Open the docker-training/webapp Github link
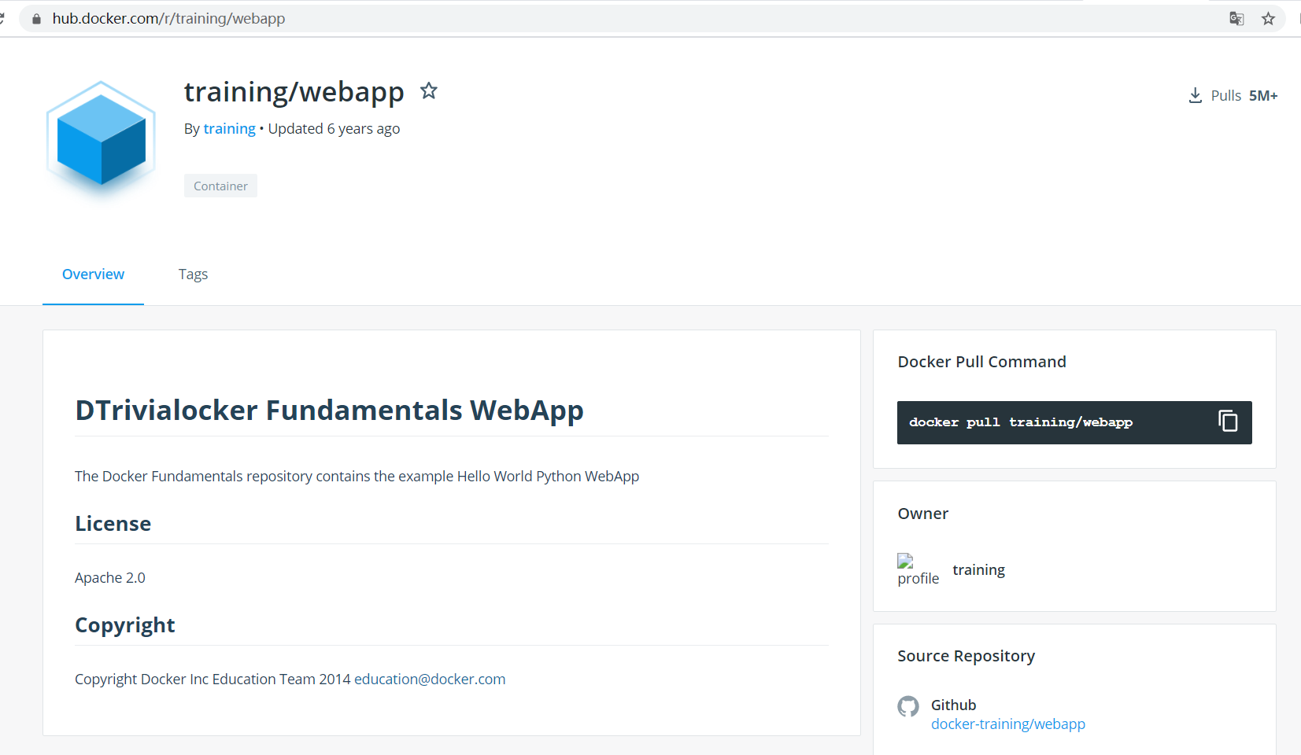 coord(1007,724)
